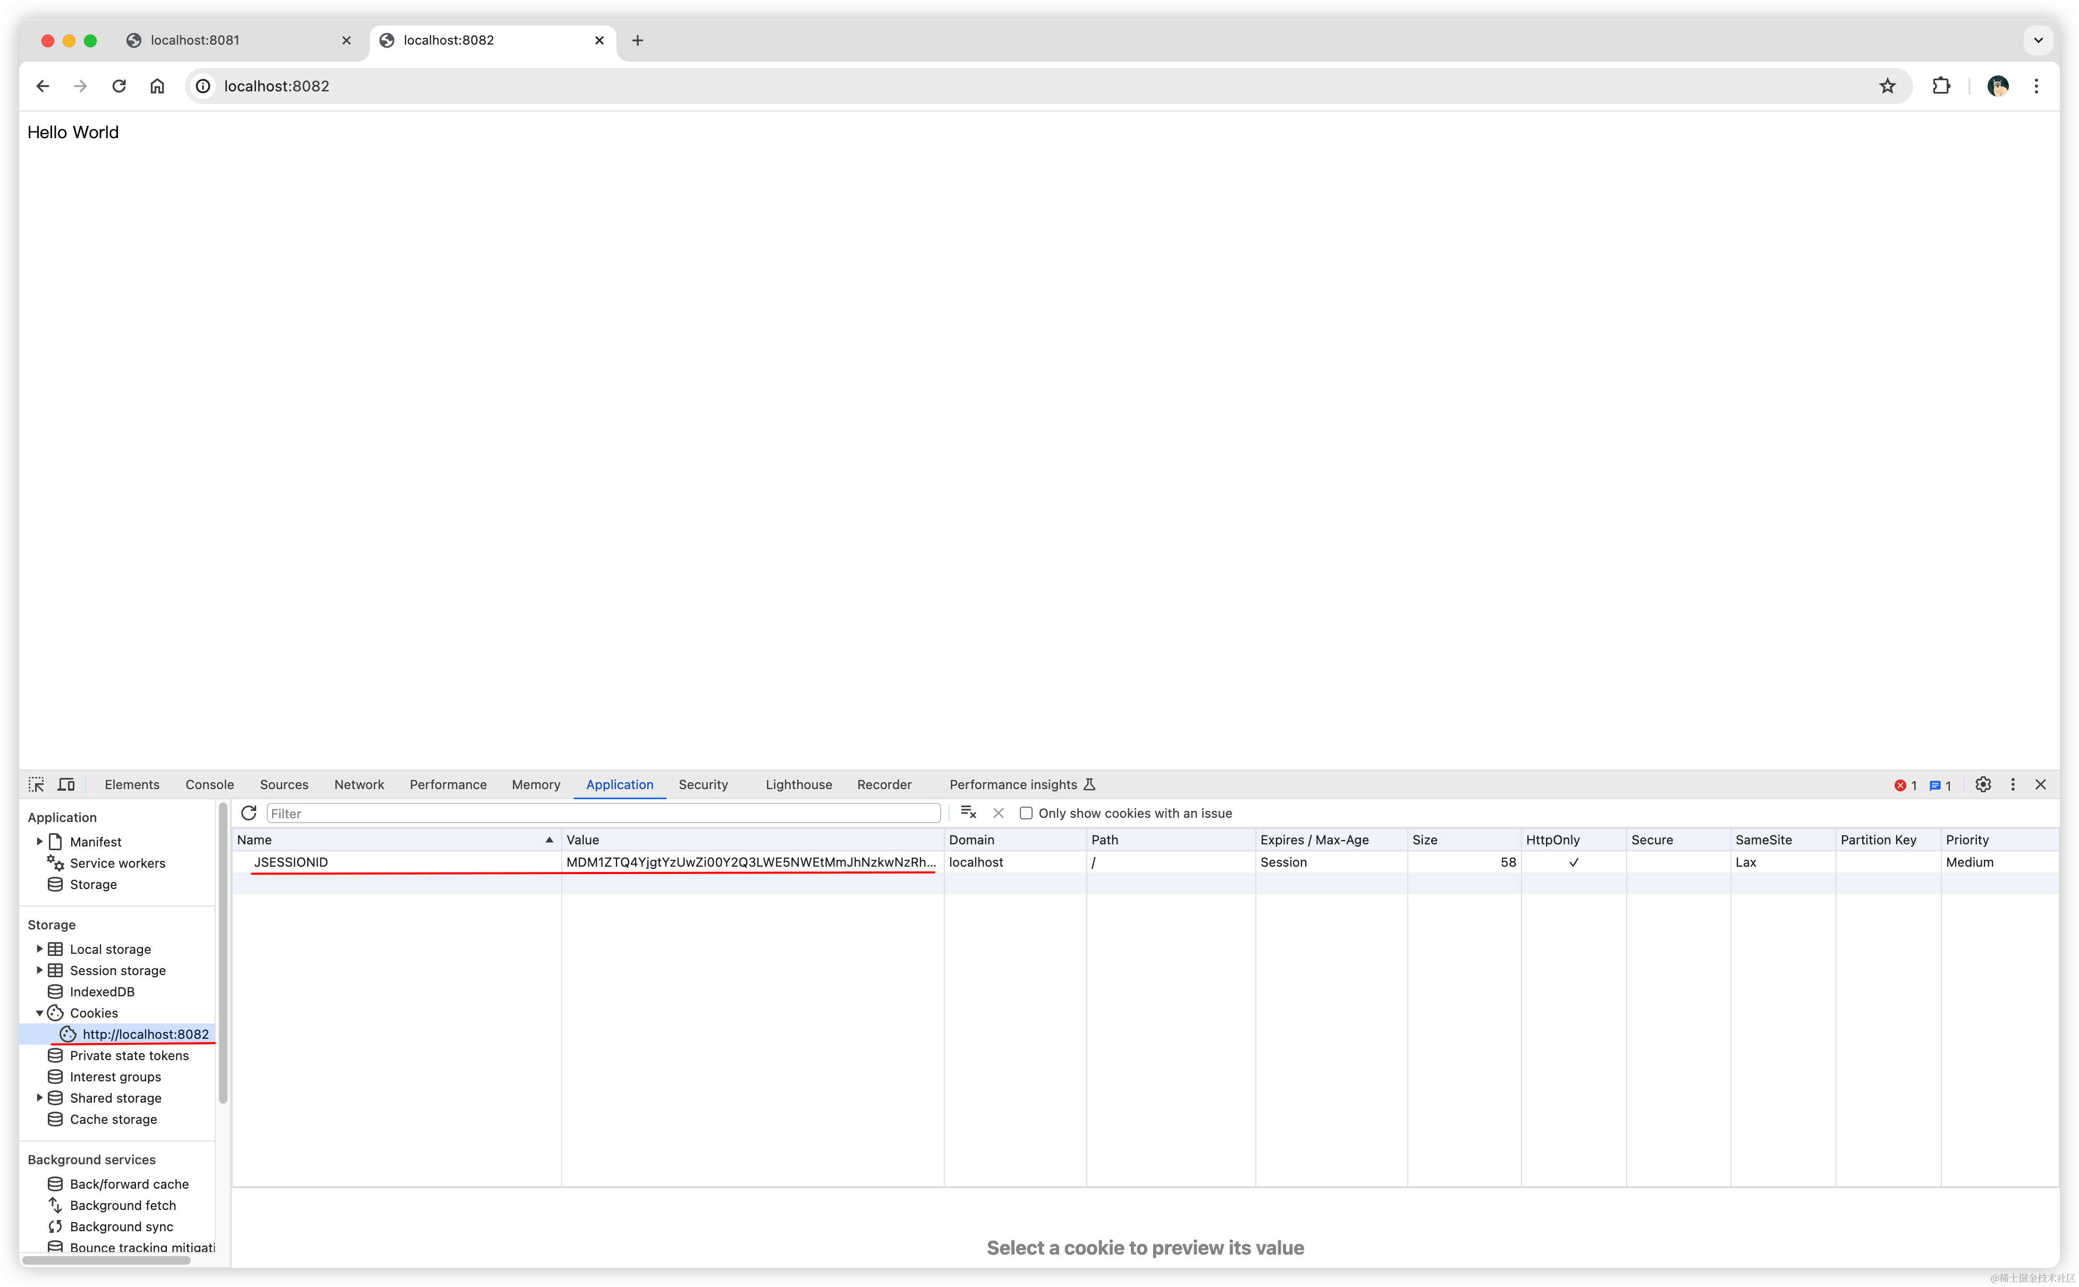
Task: Click the red error count badge
Action: pyautogui.click(x=1905, y=785)
